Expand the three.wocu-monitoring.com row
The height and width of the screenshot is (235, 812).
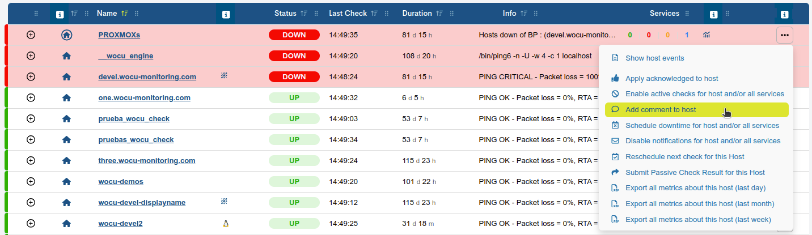(x=31, y=160)
